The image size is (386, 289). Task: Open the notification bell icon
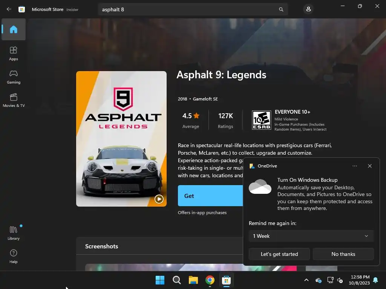375,280
